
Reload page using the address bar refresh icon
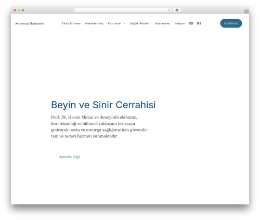click(169, 10)
